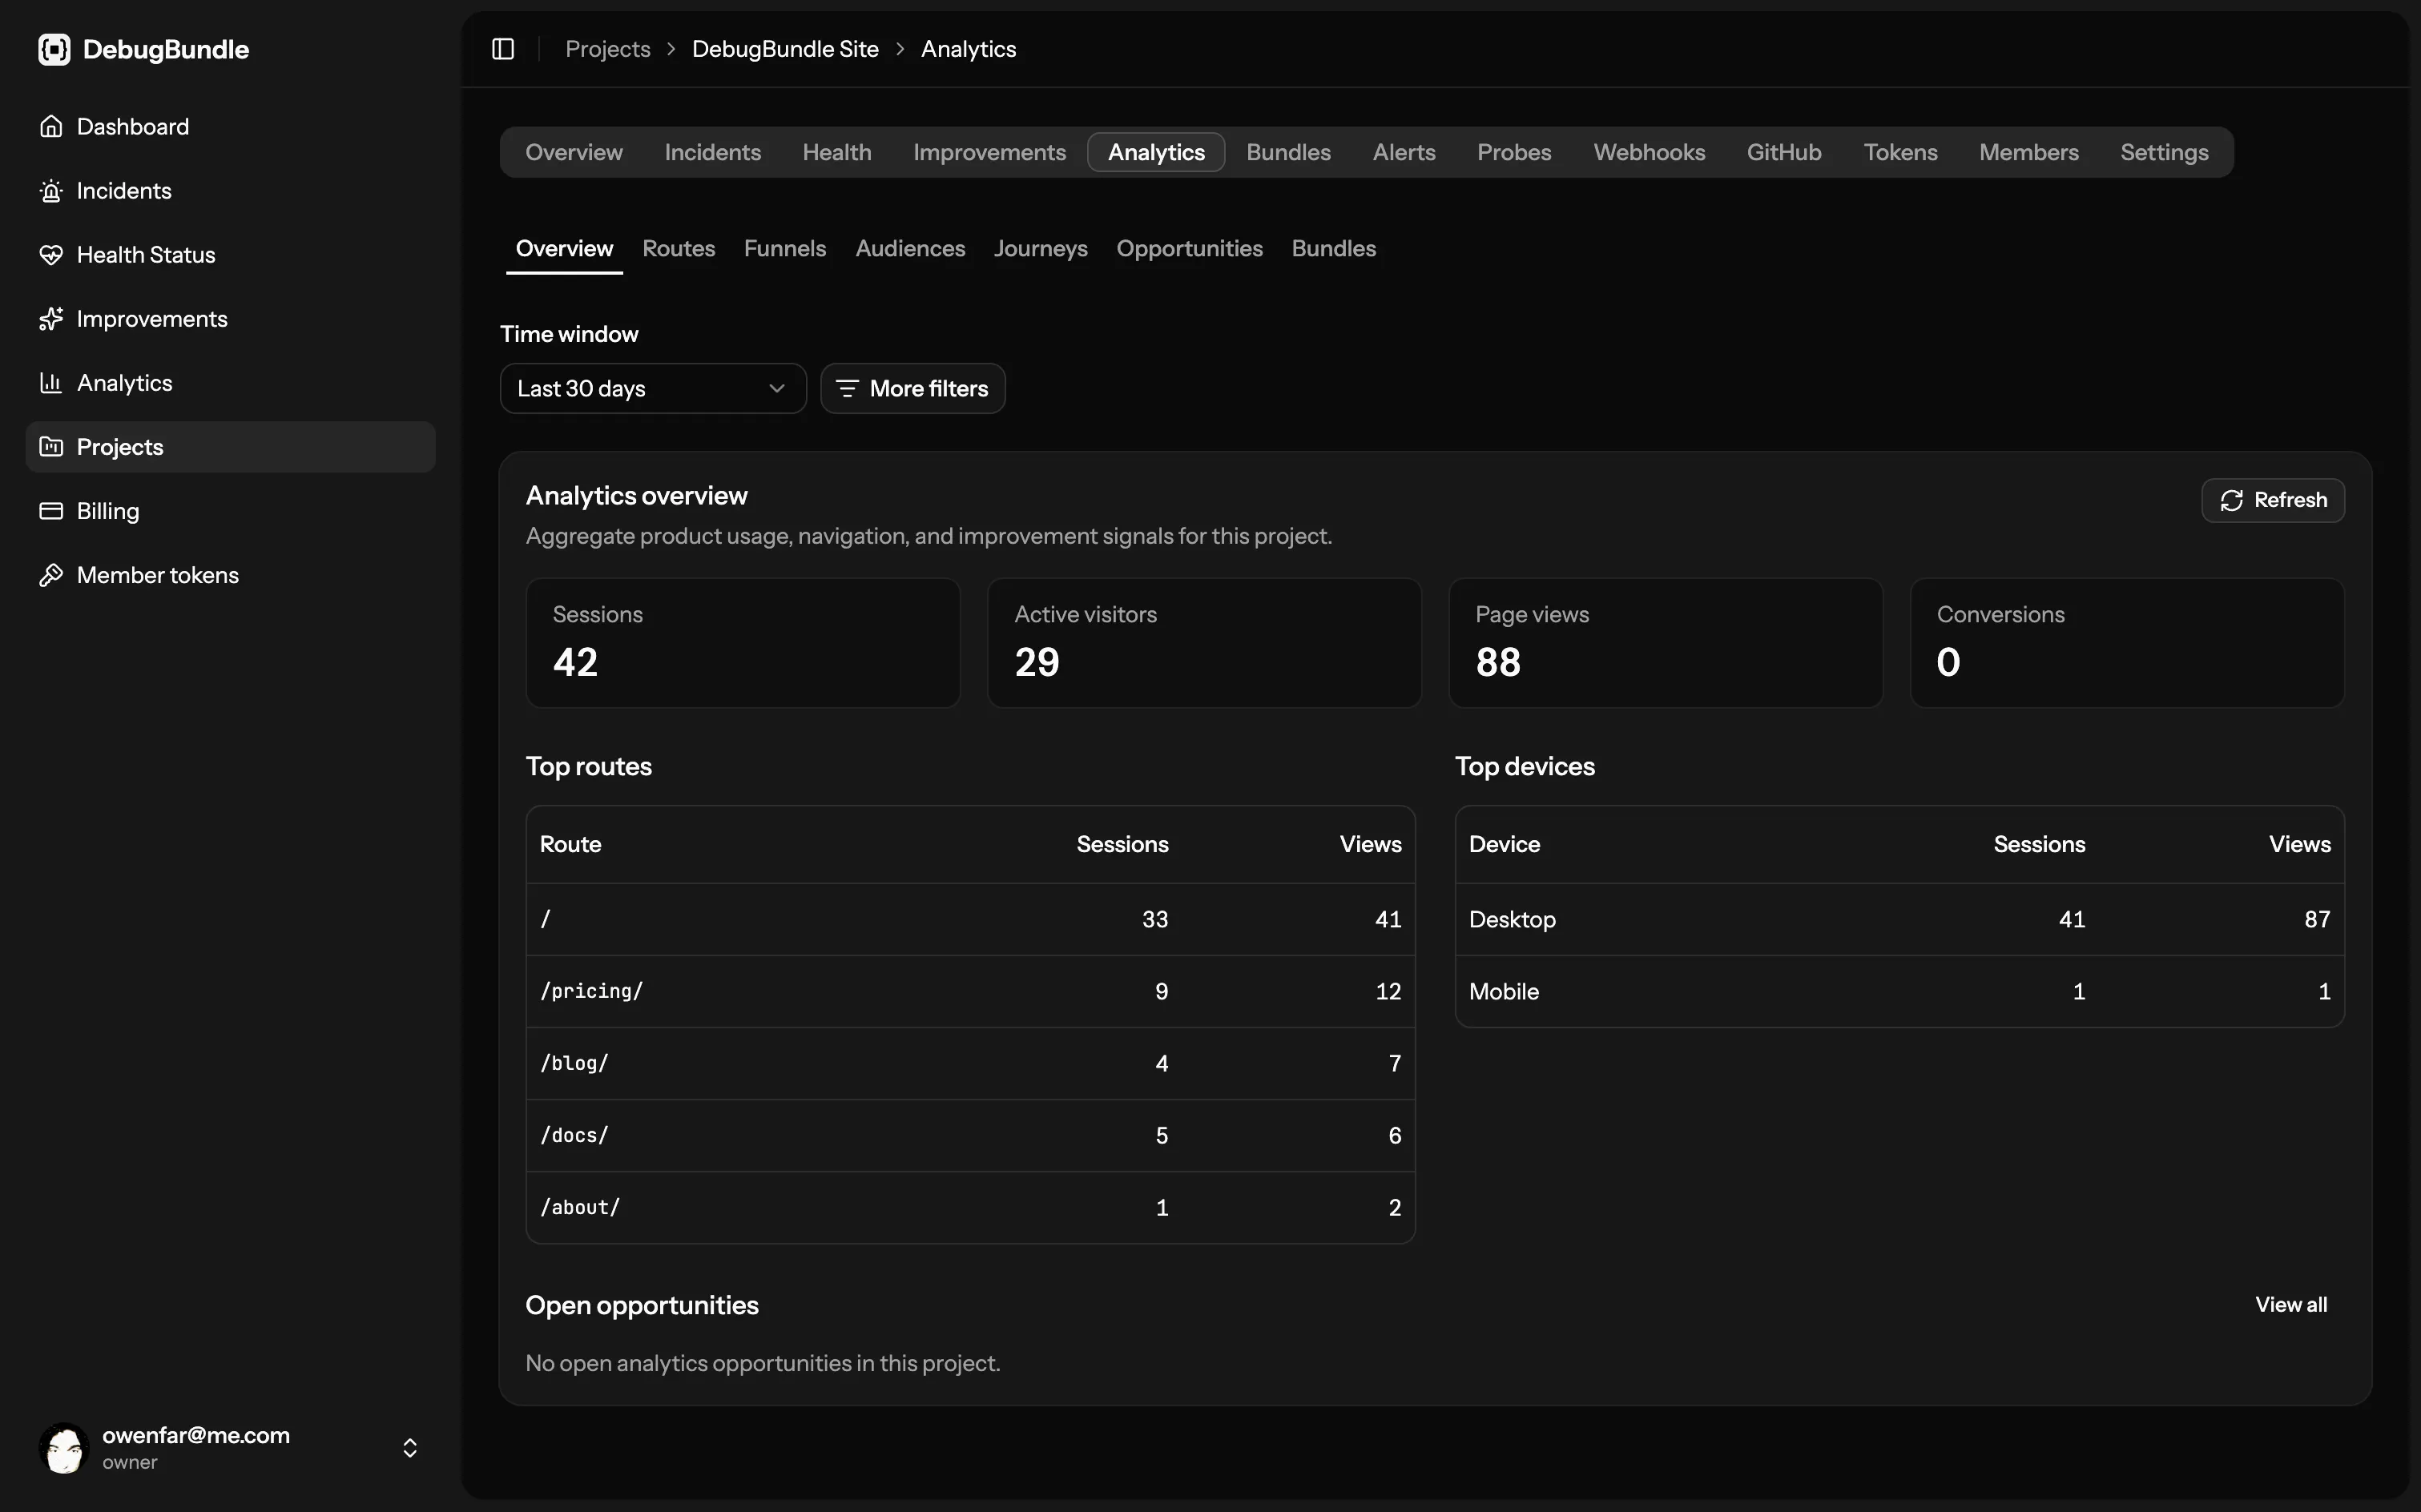Go to the Settings tab
The image size is (2421, 1512).
pos(2164,152)
